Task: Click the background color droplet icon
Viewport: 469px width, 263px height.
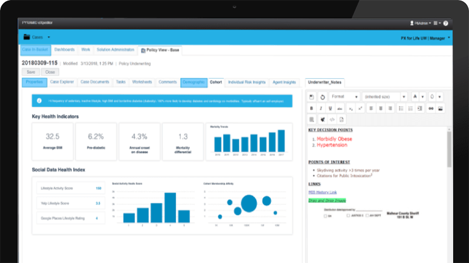Action: pos(432,96)
